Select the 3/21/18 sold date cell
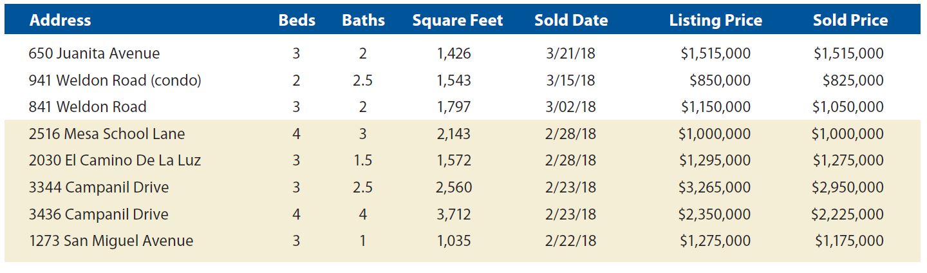This screenshot has height=273, width=927. click(570, 53)
